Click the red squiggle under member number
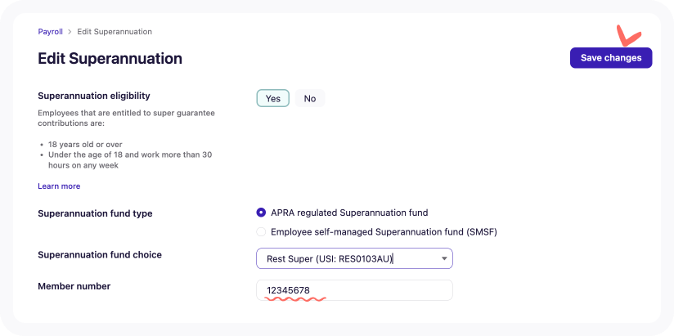The image size is (674, 336). coord(295,298)
